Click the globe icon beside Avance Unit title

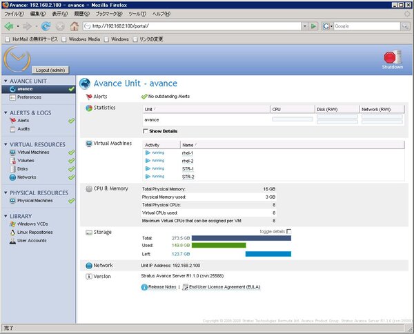85,83
